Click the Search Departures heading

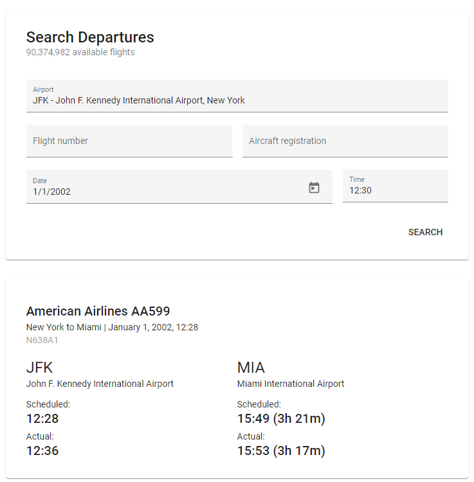pos(90,37)
